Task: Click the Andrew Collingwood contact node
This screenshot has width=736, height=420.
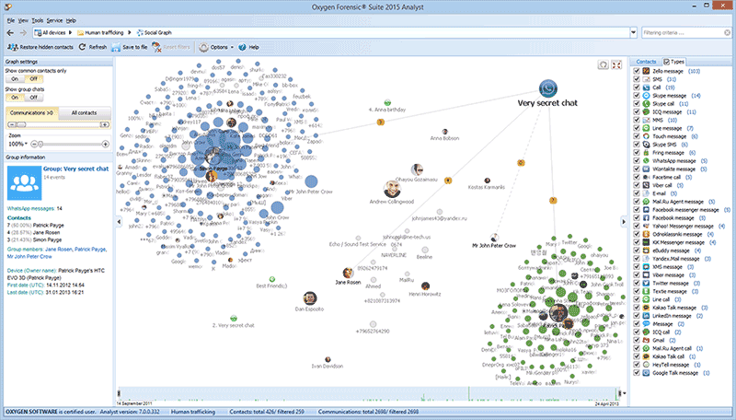Action: (x=392, y=189)
